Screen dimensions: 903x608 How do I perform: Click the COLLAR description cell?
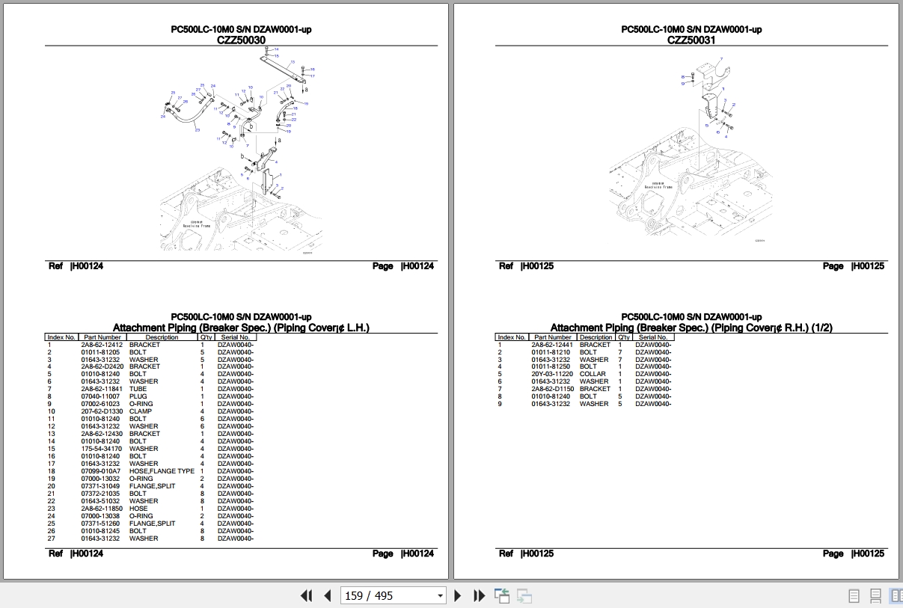(593, 374)
